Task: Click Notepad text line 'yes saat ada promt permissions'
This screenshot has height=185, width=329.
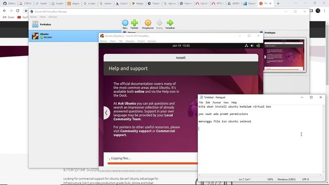Action: coord(223,114)
